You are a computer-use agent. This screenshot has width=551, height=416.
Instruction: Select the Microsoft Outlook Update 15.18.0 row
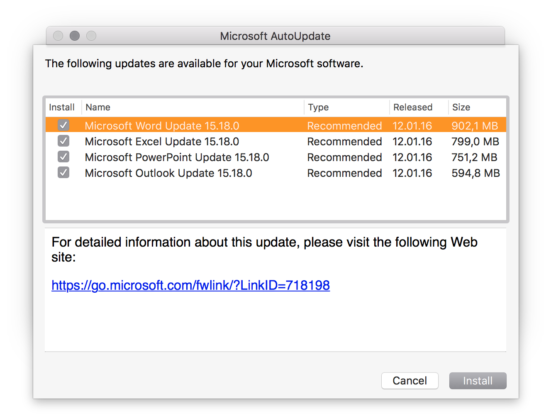pyautogui.click(x=276, y=173)
